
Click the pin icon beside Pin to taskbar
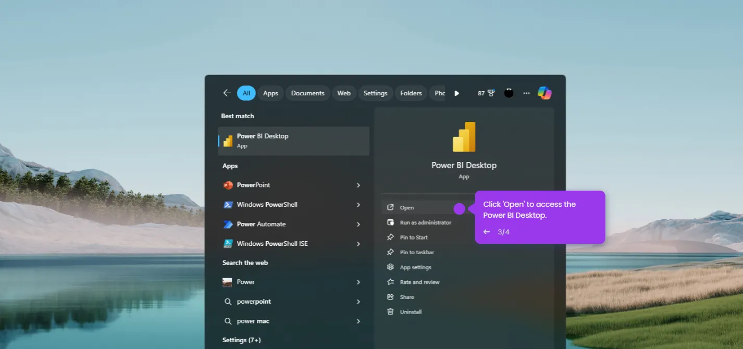tap(390, 252)
